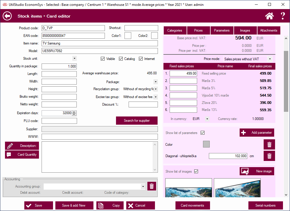Click the picture icon on New image
The height and width of the screenshot is (211, 290).
coord(245,171)
